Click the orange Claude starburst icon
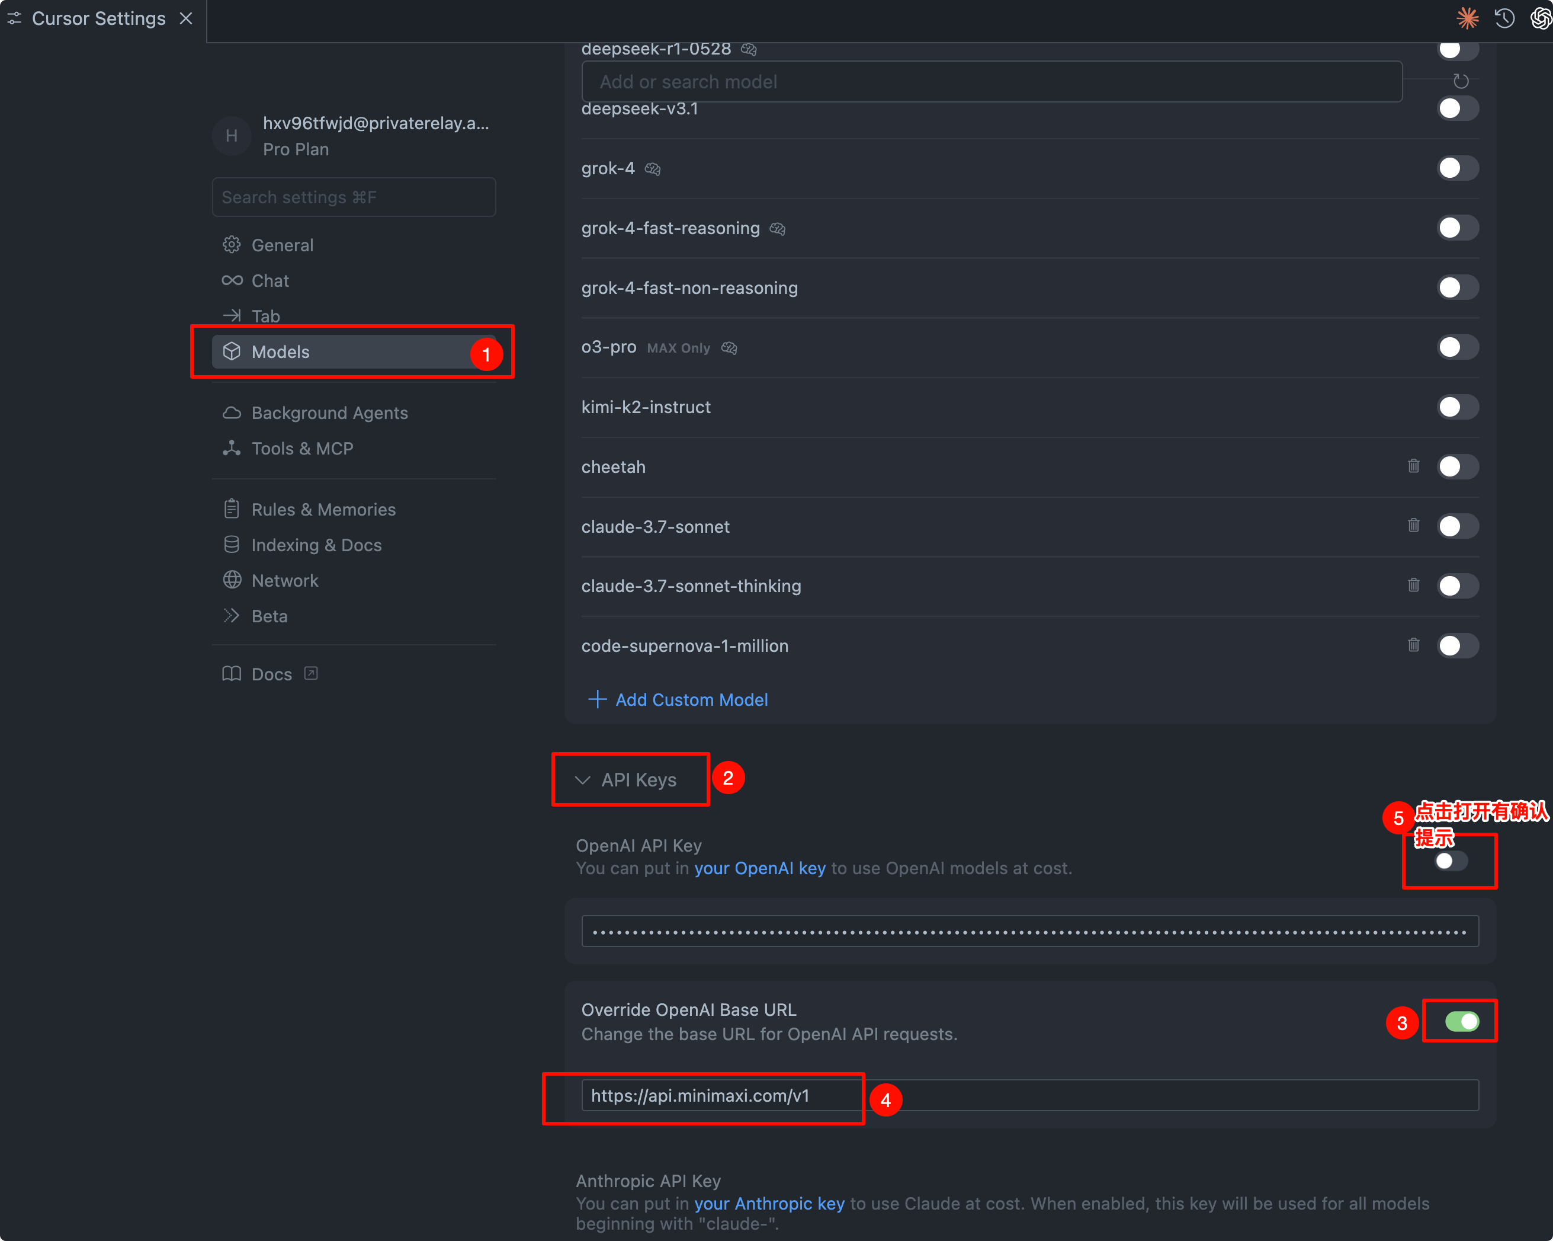1553x1241 pixels. click(x=1467, y=18)
